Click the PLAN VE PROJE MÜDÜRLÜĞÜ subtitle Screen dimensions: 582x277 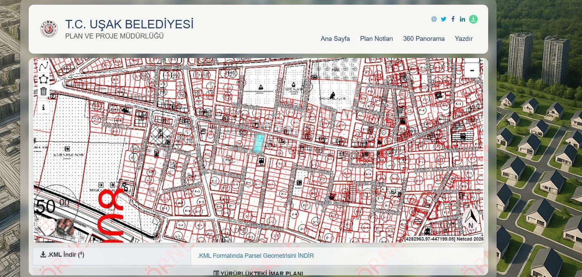[x=114, y=36]
